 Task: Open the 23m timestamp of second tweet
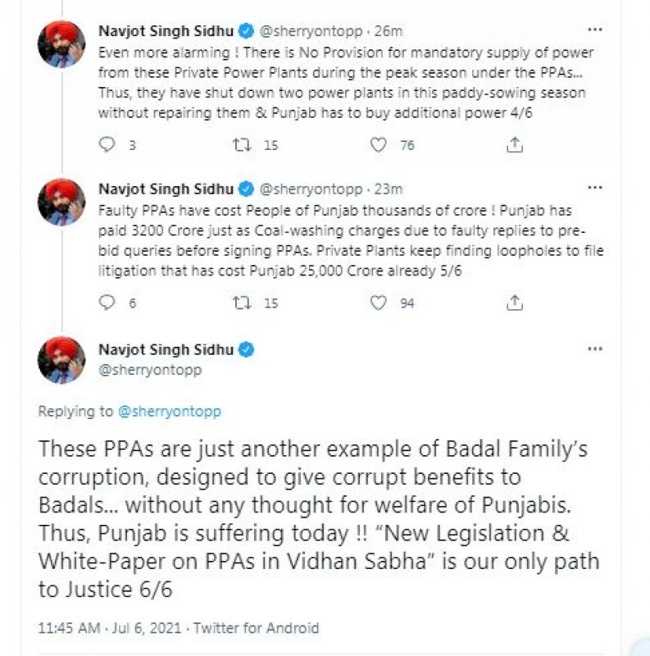(388, 189)
